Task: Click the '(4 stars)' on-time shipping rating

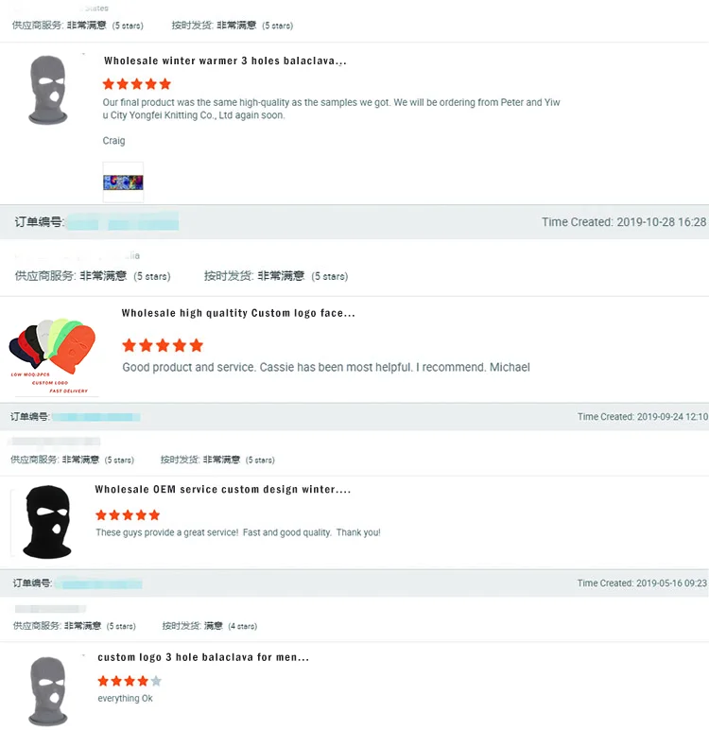Action: pyautogui.click(x=243, y=626)
